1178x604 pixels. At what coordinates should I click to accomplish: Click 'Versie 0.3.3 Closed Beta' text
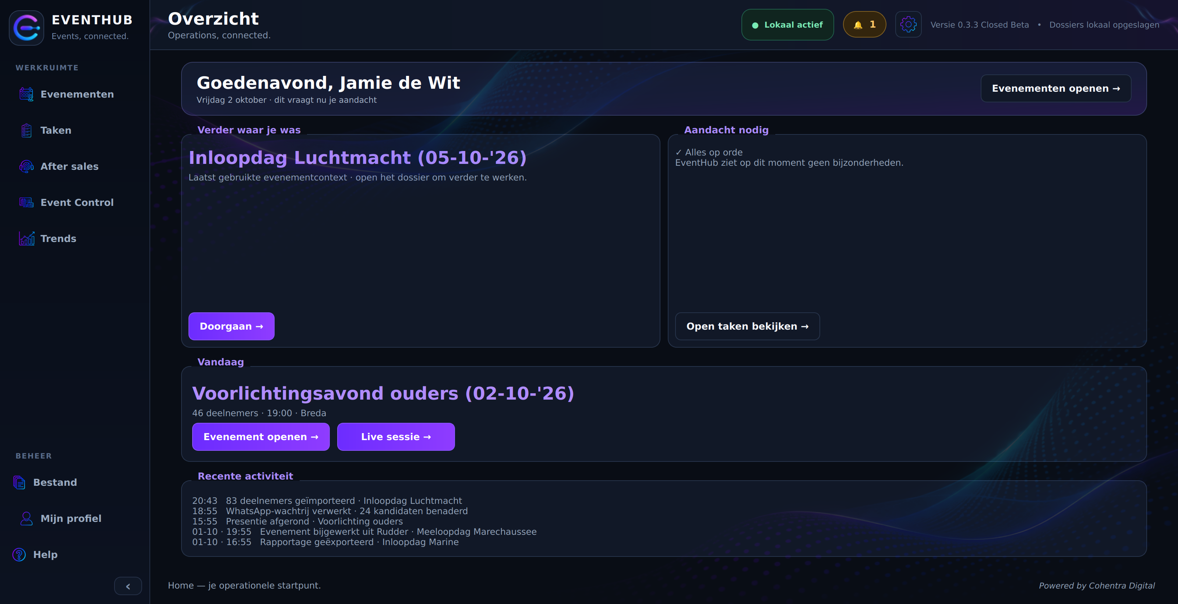coord(980,25)
